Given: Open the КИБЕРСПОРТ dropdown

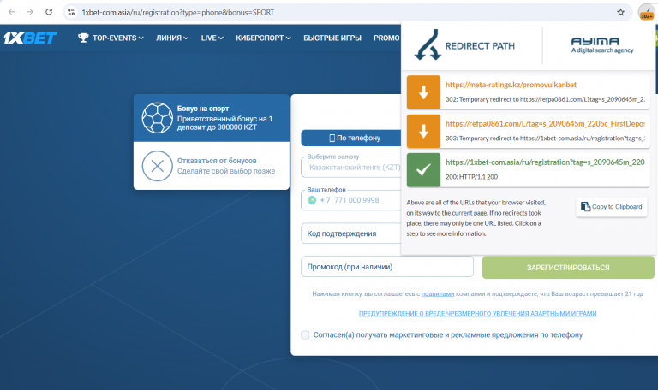Looking at the screenshot, I should (263, 38).
